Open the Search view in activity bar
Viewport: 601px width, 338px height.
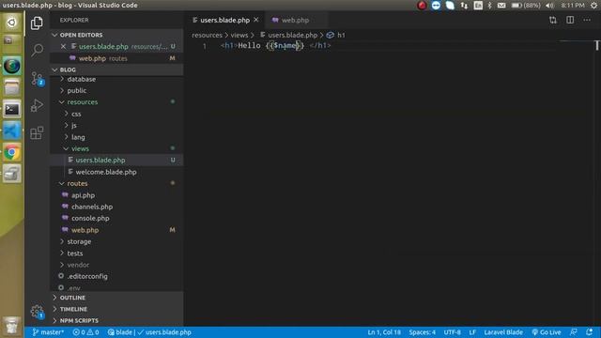(37, 50)
